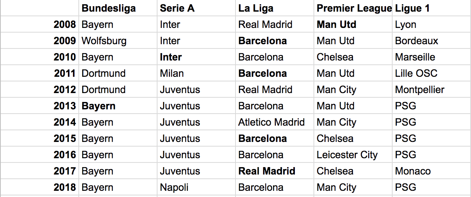This screenshot has height=197, width=471.
Task: Select the 2008 year cell
Action: (x=39, y=24)
